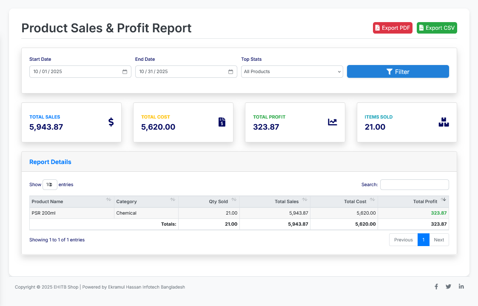
Task: Click the Next pagination button
Action: [x=439, y=240]
